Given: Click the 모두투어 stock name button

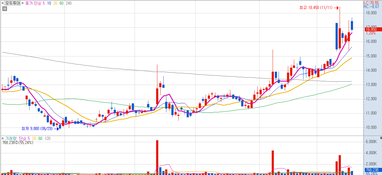Looking at the screenshot, I should click(13, 3).
